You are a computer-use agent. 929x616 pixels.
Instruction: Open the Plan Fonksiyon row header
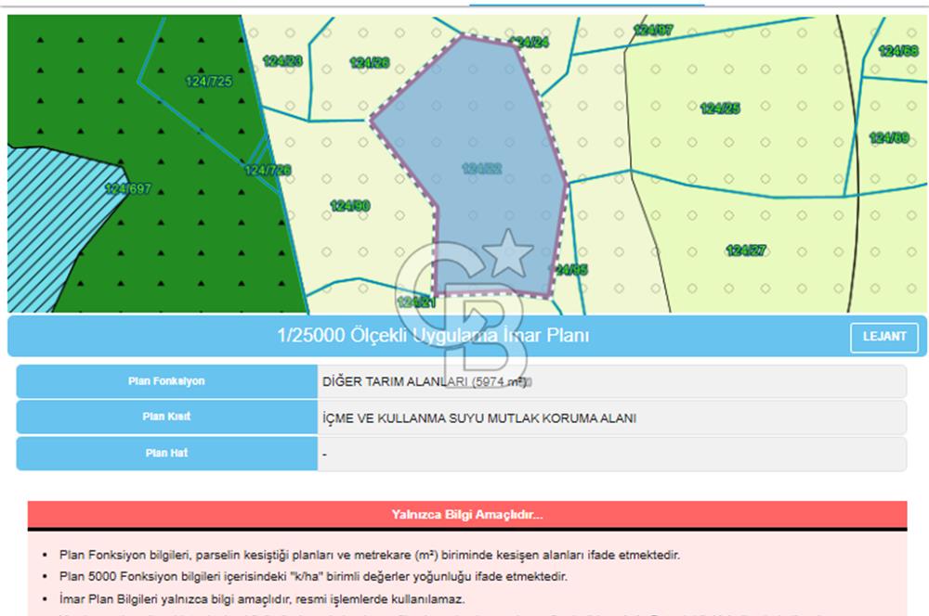tap(167, 380)
